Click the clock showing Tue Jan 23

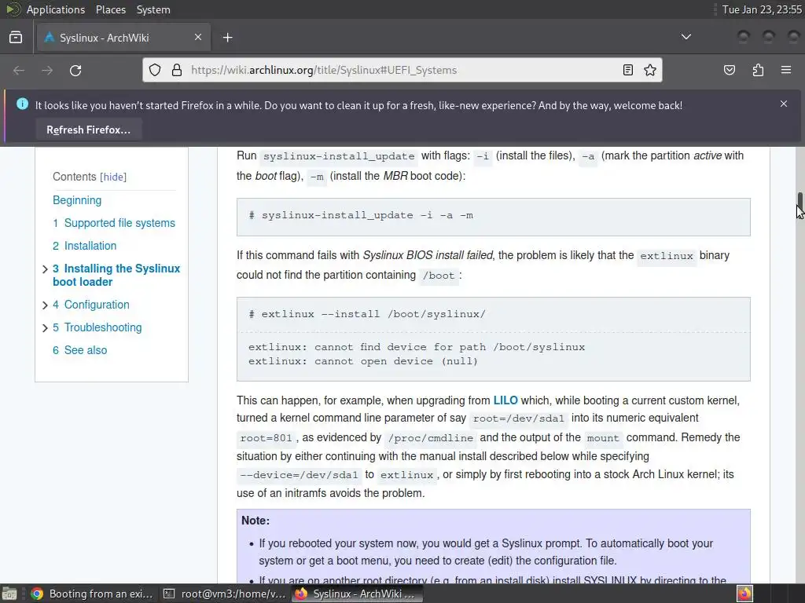762,9
